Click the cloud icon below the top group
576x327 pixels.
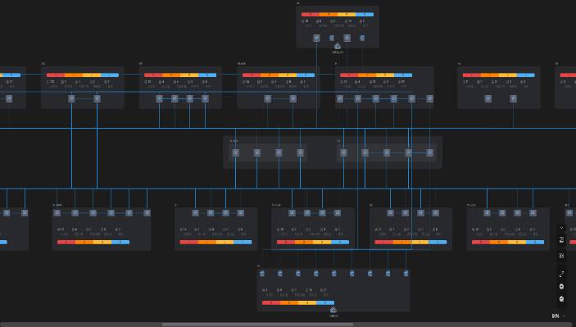coord(338,46)
